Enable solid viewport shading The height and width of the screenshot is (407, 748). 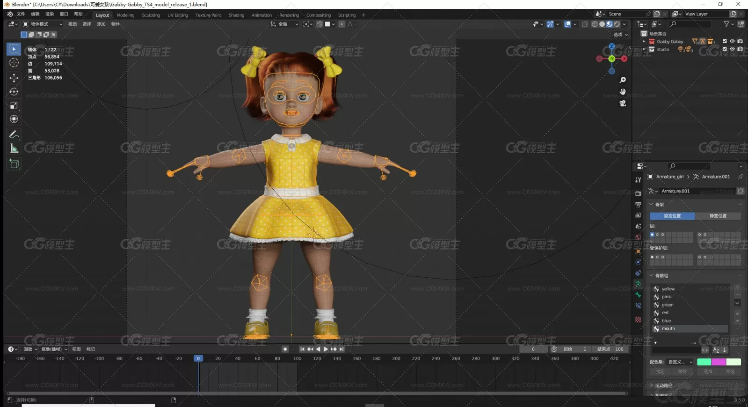pos(602,24)
